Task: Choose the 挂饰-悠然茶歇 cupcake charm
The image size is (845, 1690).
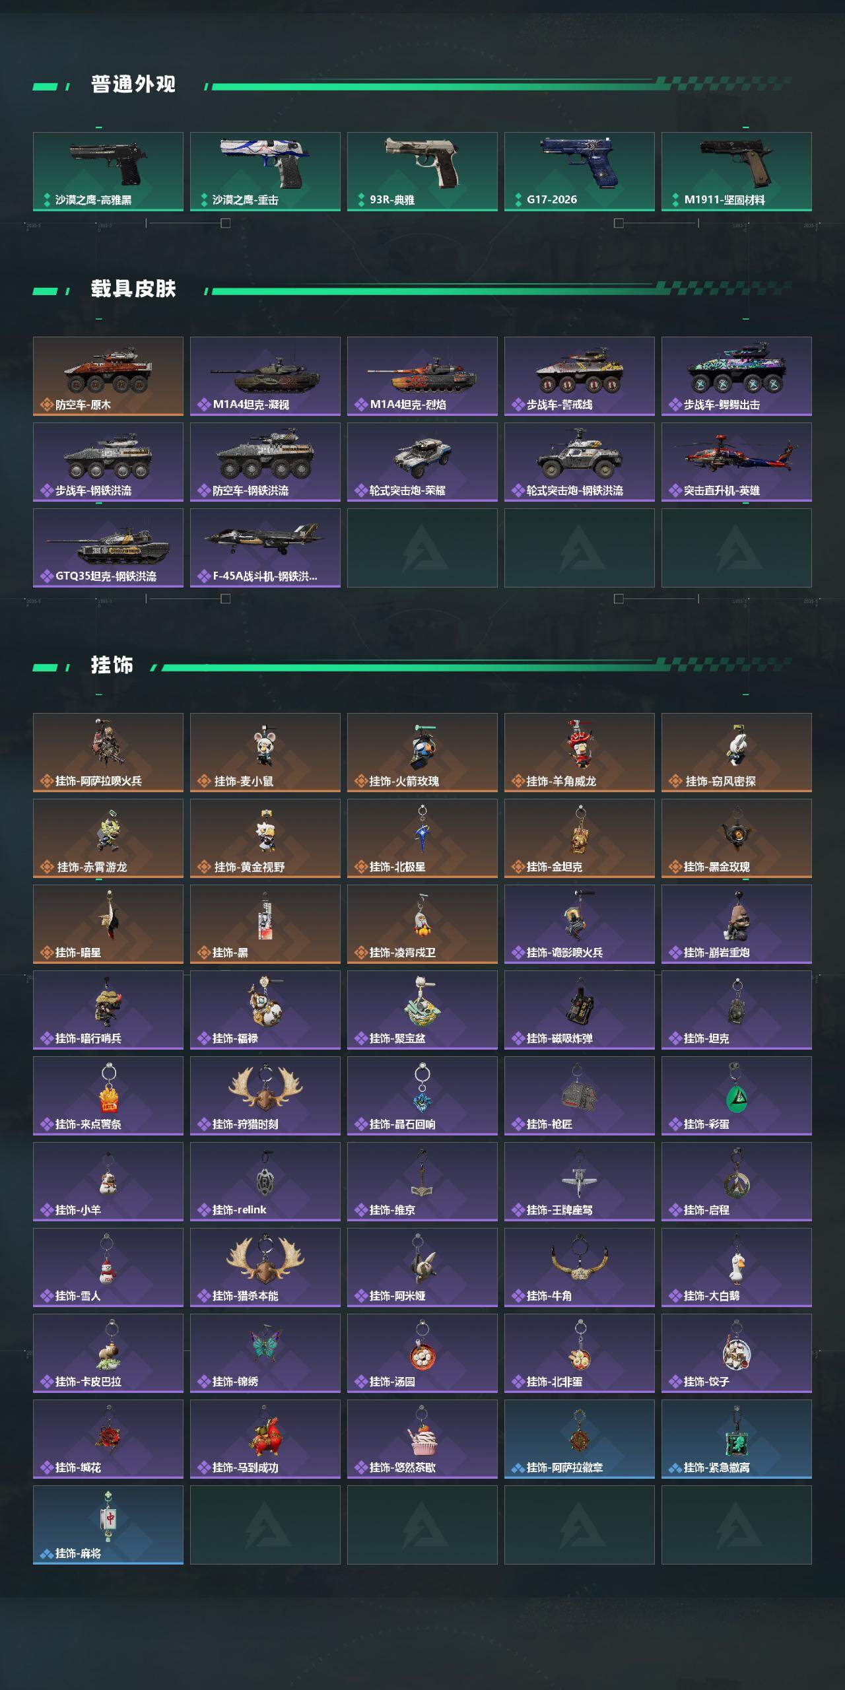Action: (422, 1439)
